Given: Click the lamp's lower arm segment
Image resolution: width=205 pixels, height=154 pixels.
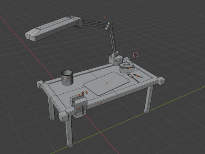Looking at the screenshot, I should (114, 42).
